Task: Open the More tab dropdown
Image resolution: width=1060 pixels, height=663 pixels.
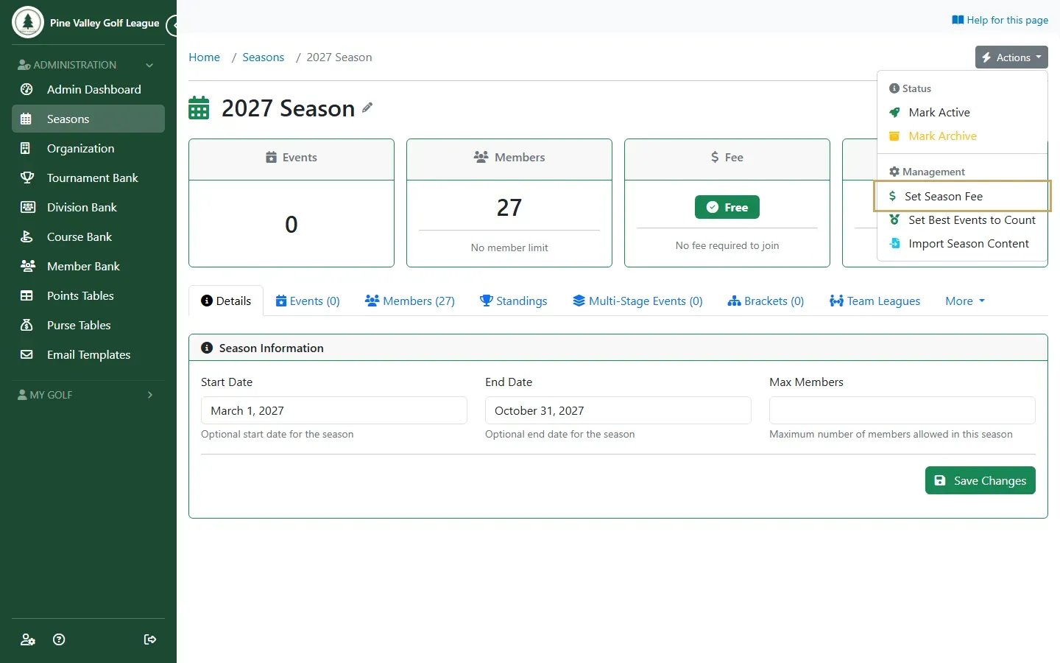Action: coord(965,301)
